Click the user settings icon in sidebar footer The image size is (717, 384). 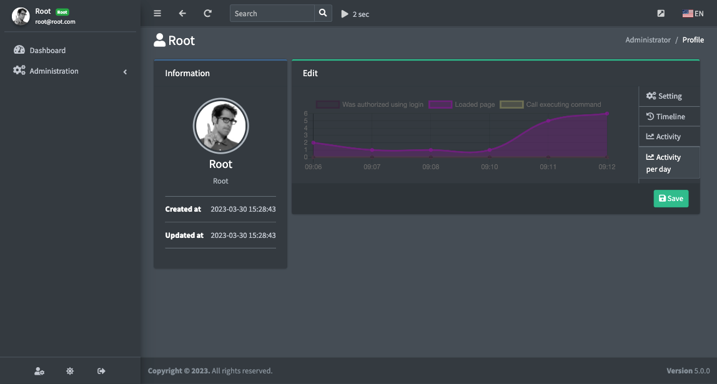(39, 371)
